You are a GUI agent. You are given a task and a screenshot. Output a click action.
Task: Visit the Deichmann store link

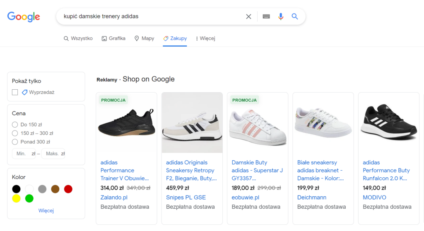tap(311, 197)
